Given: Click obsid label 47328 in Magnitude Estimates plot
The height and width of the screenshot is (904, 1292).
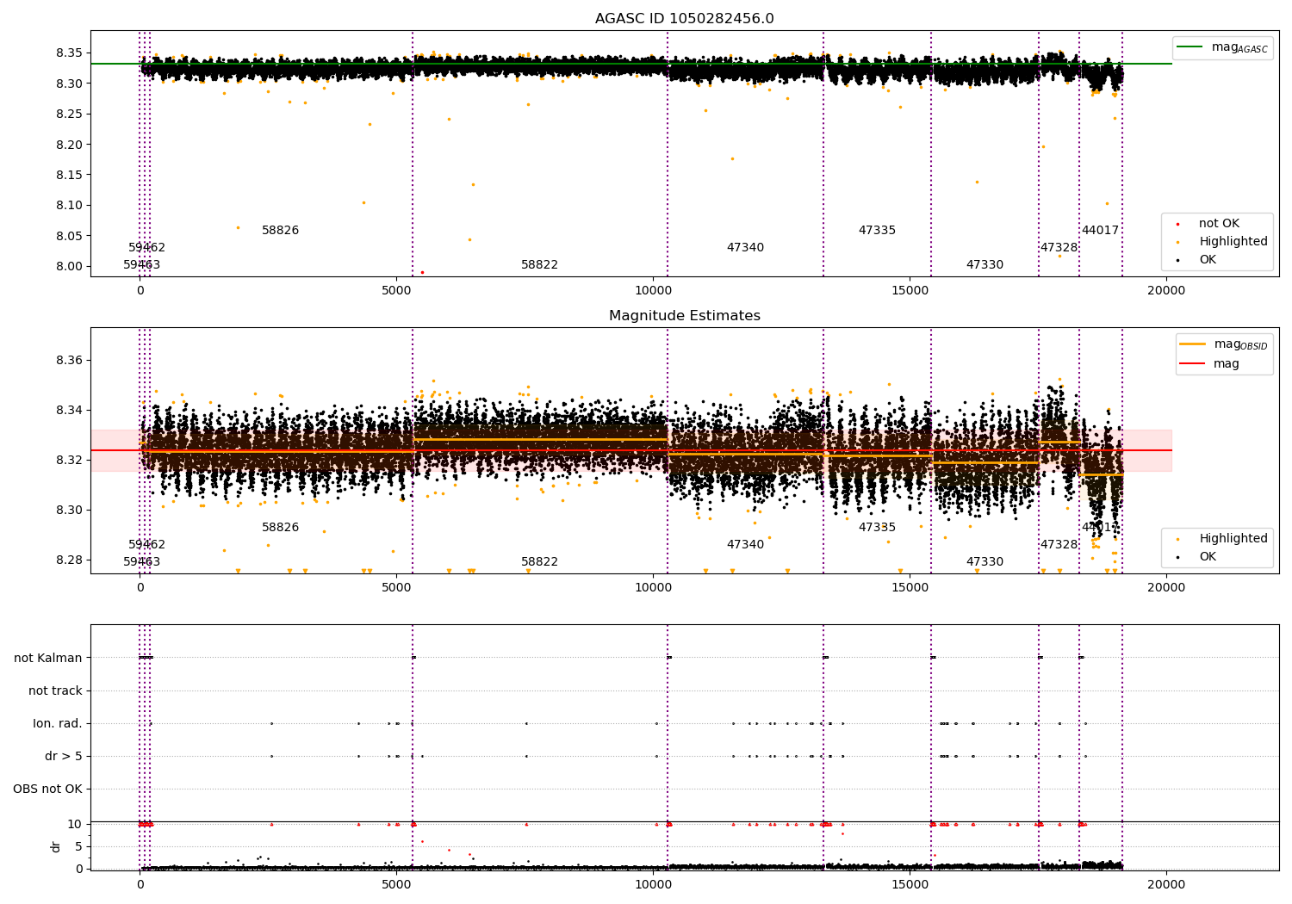Looking at the screenshot, I should click(x=1059, y=545).
